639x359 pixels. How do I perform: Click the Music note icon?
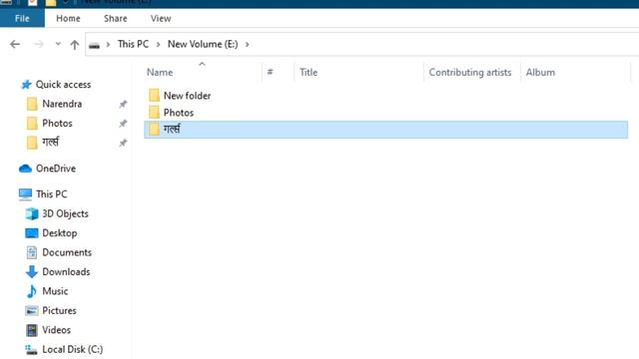pyautogui.click(x=31, y=291)
